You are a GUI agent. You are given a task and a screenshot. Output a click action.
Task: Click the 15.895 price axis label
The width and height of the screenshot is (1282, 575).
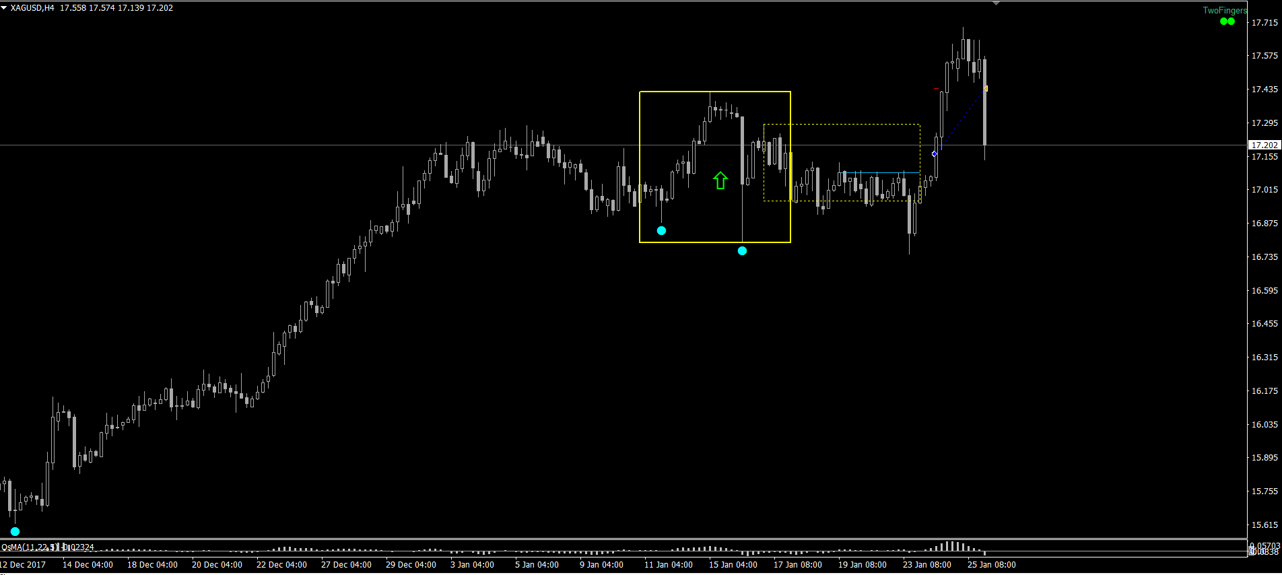[1264, 458]
